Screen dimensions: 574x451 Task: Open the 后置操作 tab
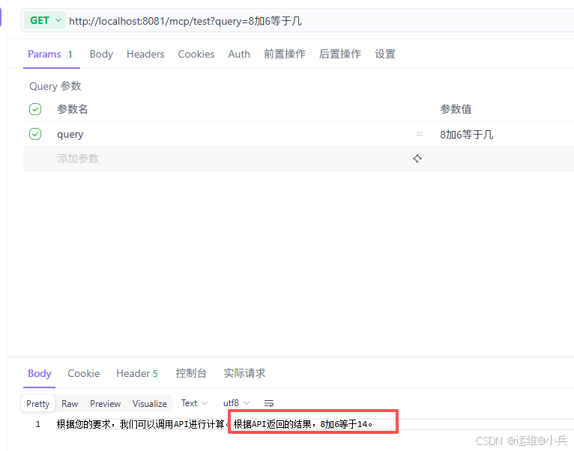[340, 54]
